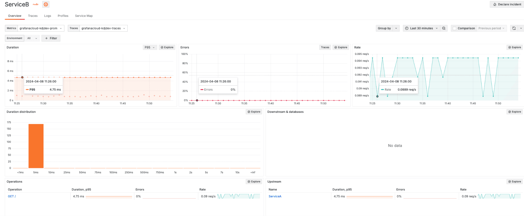Click the Rate sparkline in the GET / row
Viewport: 524px width, 216px height.
coord(239,196)
